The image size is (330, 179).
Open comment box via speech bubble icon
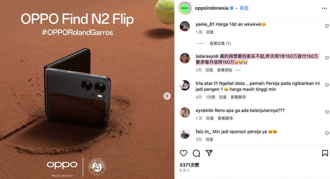(196, 153)
